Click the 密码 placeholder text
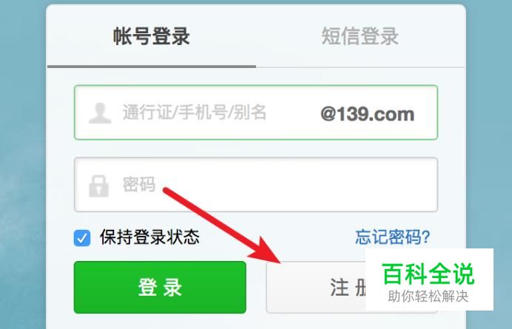 (x=139, y=184)
